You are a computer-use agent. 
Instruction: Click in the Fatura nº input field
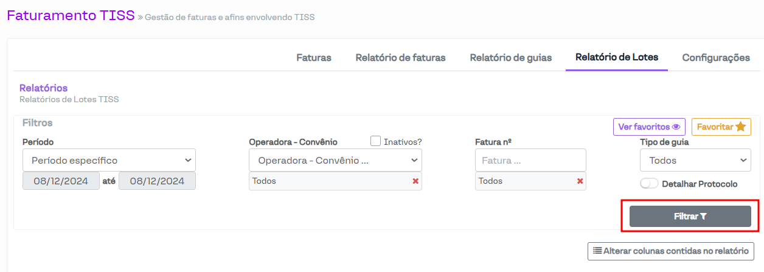(530, 161)
